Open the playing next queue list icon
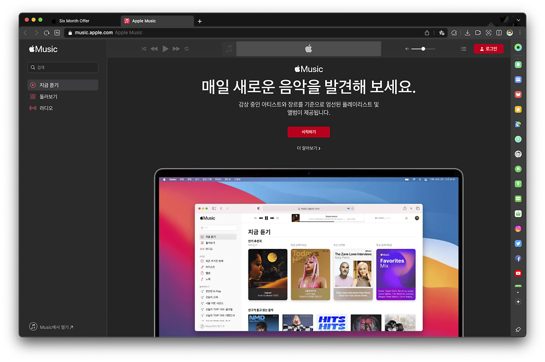This screenshot has height=362, width=545. (x=463, y=49)
